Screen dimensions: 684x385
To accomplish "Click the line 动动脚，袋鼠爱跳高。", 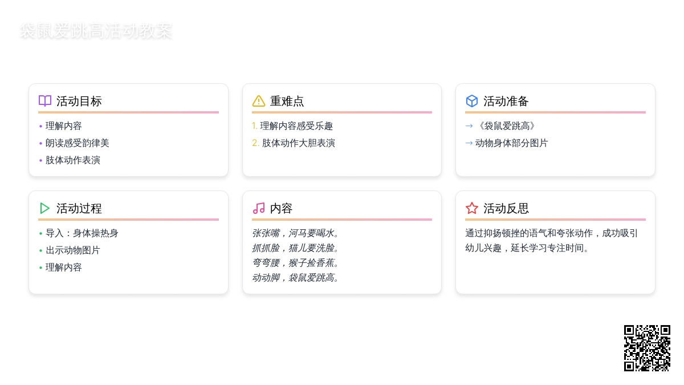I will 296,278.
